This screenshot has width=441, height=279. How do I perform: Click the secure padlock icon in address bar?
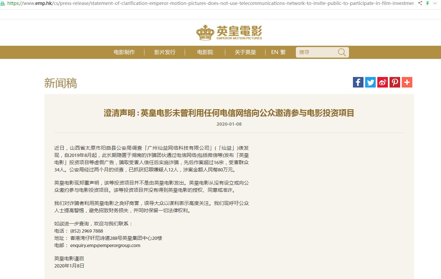point(3,3)
